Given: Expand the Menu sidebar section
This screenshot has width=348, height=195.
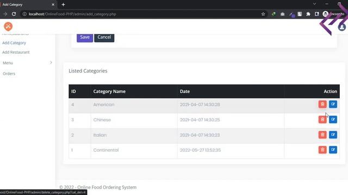Looking at the screenshot, I should (28, 63).
